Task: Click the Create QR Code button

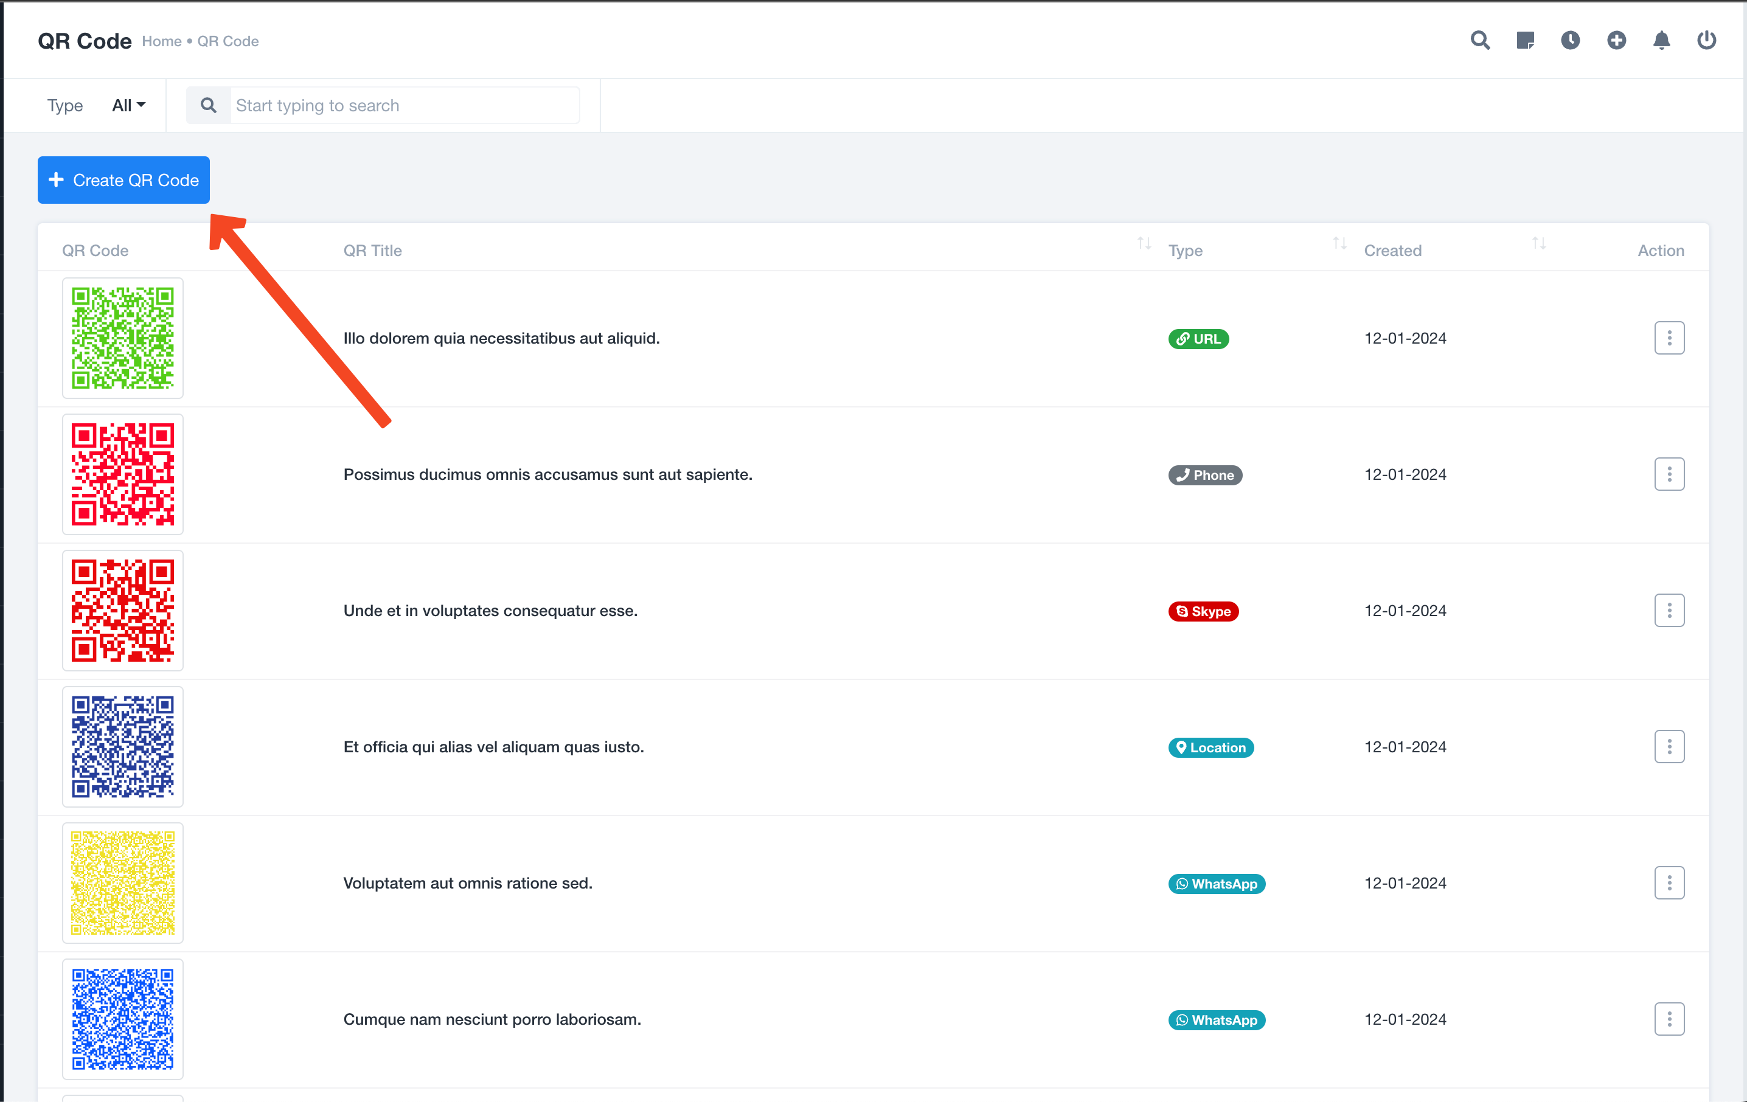Action: click(x=124, y=180)
